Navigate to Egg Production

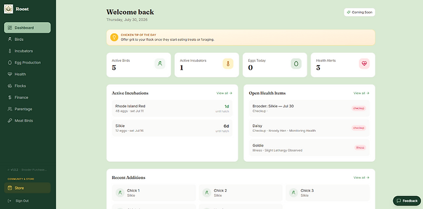(x=27, y=63)
